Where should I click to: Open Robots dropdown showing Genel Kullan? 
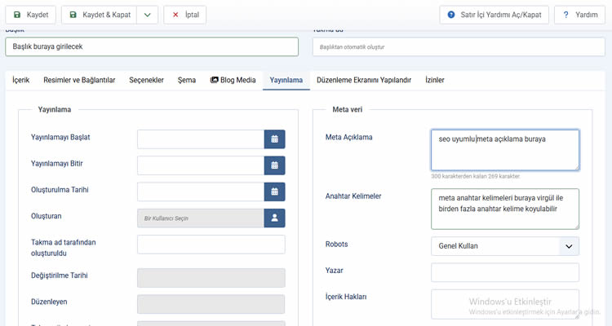pyautogui.click(x=504, y=246)
